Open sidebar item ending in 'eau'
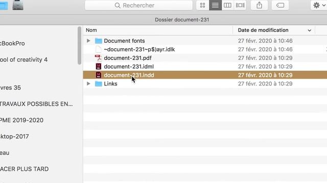 5,152
